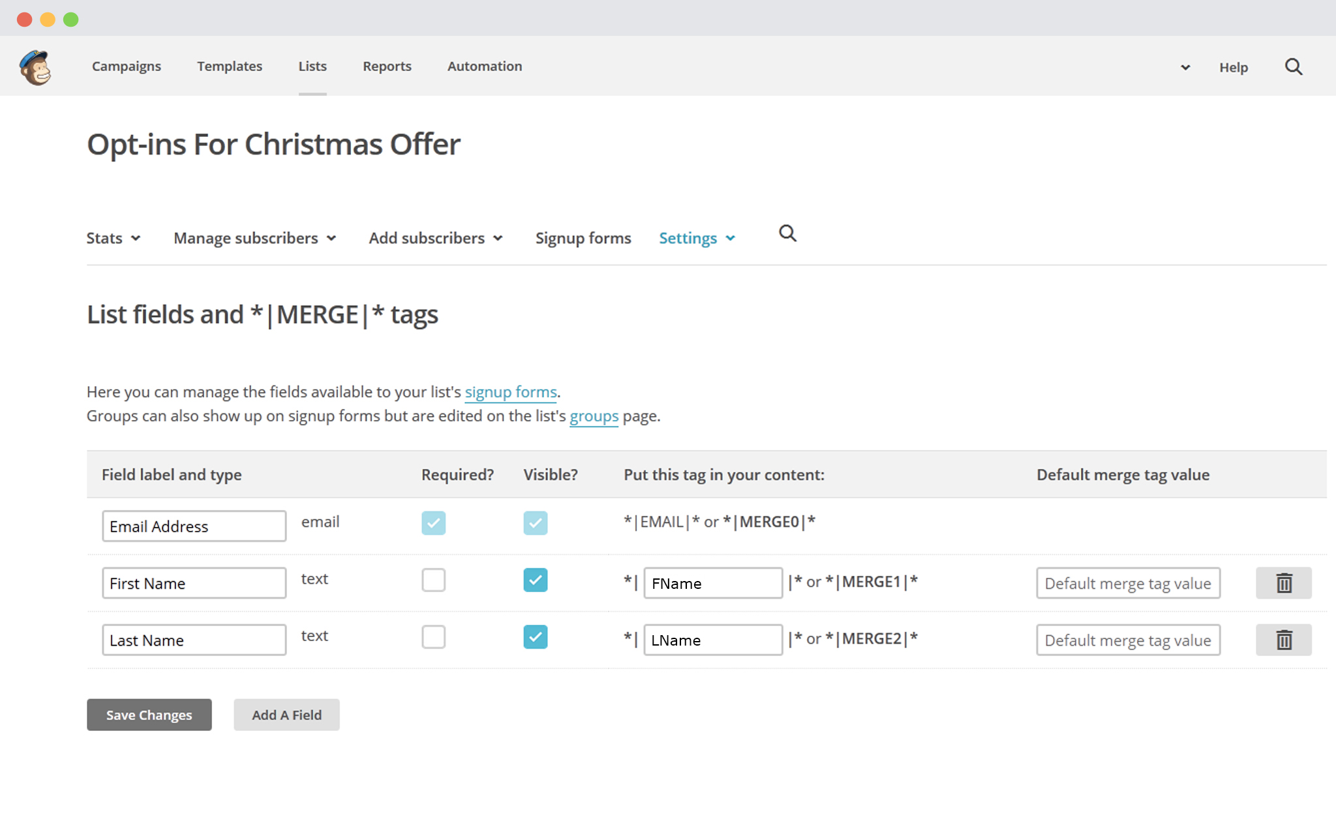Click the List fields and *|MERGE|* tags heading

click(262, 314)
